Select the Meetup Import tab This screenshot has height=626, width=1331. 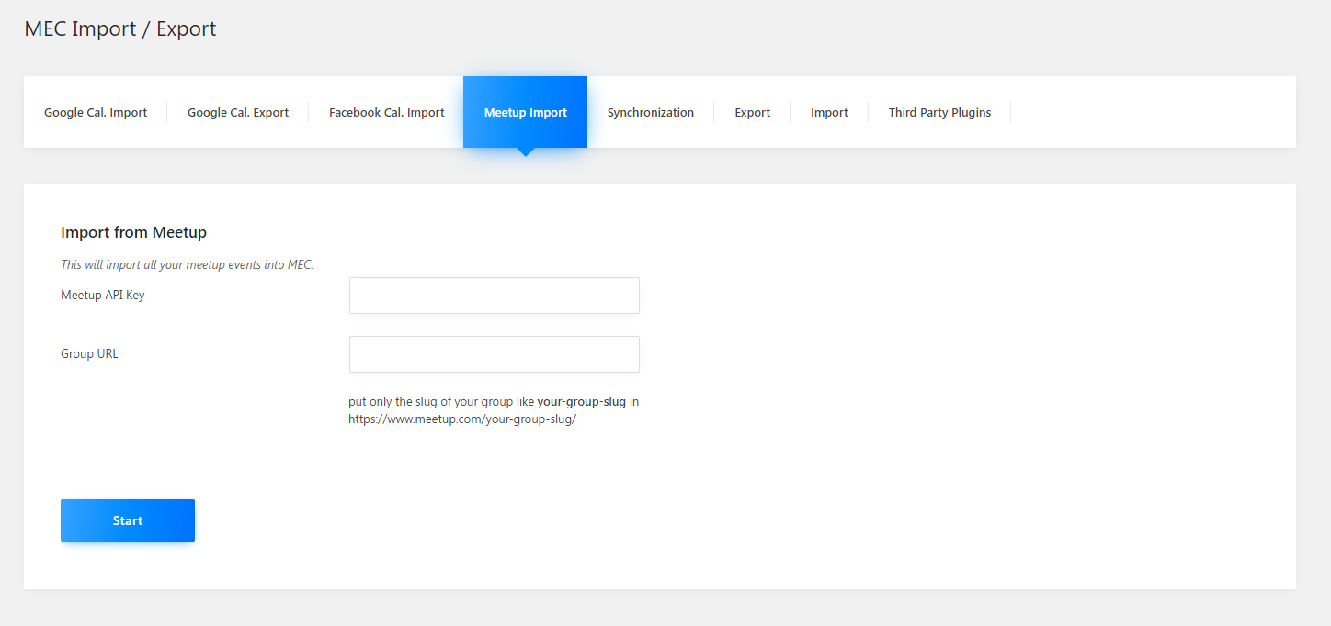(x=526, y=112)
